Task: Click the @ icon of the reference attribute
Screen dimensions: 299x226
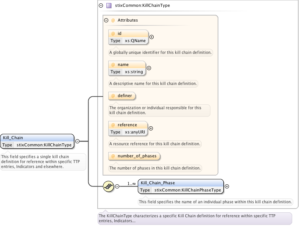Action: coord(113,125)
